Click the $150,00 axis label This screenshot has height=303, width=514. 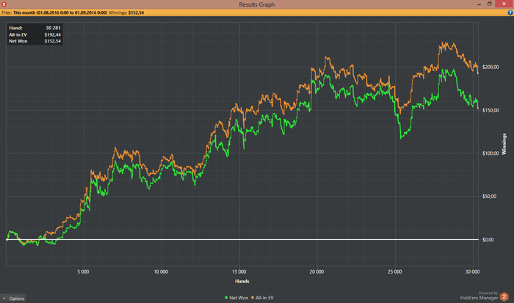click(x=491, y=110)
